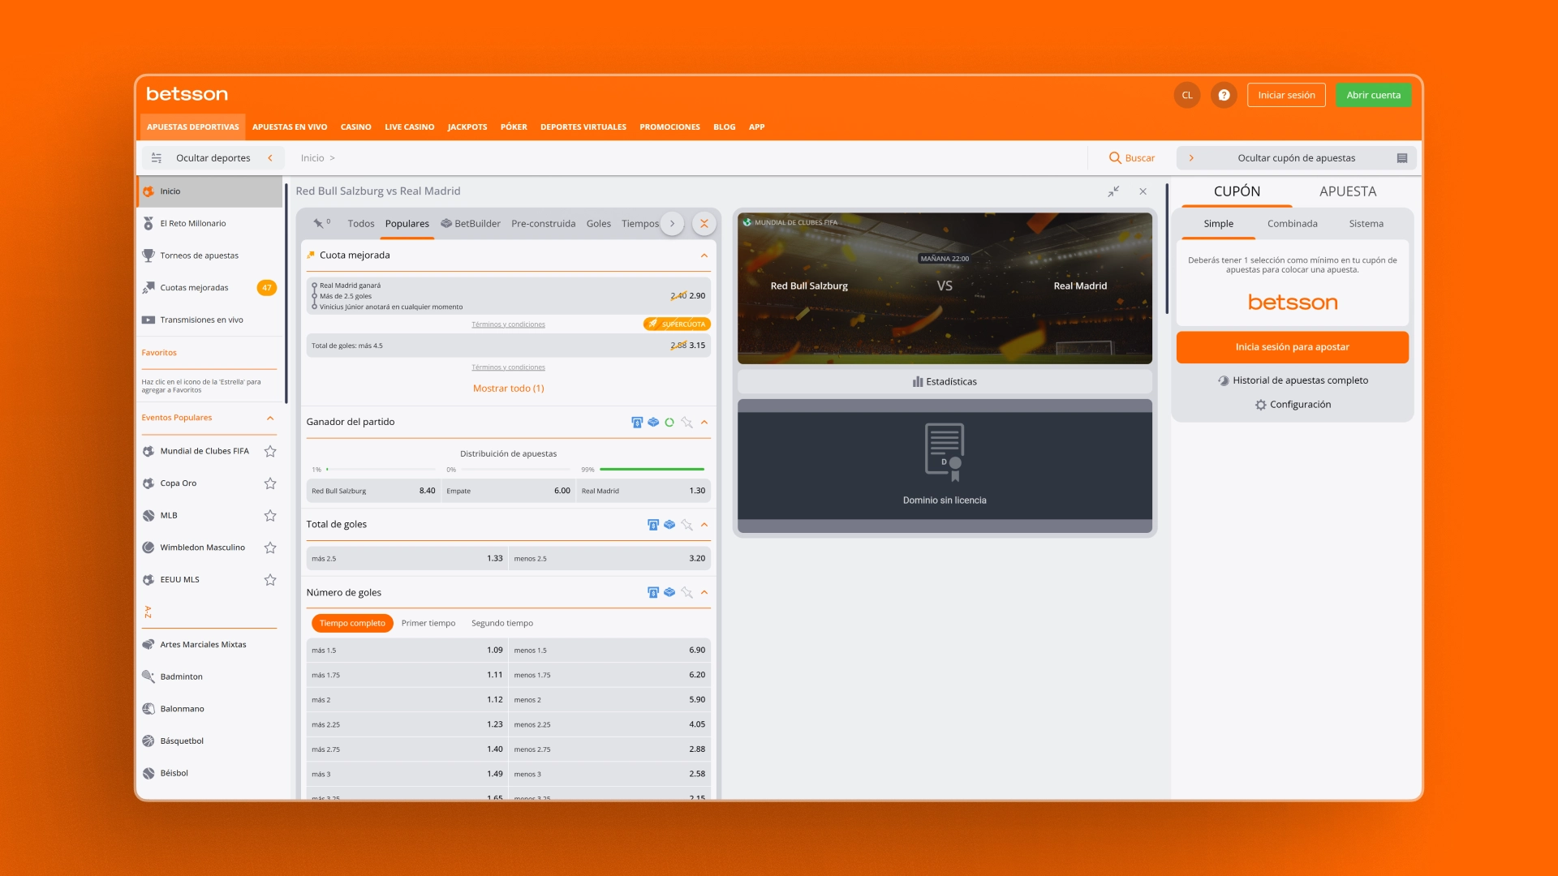The image size is (1558, 876).
Task: Click the Abrir cuenta button
Action: [1374, 95]
